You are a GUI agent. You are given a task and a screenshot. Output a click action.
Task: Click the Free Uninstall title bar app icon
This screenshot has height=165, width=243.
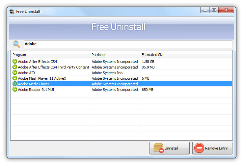(x=12, y=12)
